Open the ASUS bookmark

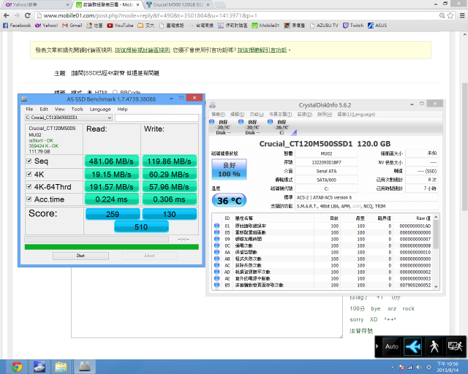[377, 26]
